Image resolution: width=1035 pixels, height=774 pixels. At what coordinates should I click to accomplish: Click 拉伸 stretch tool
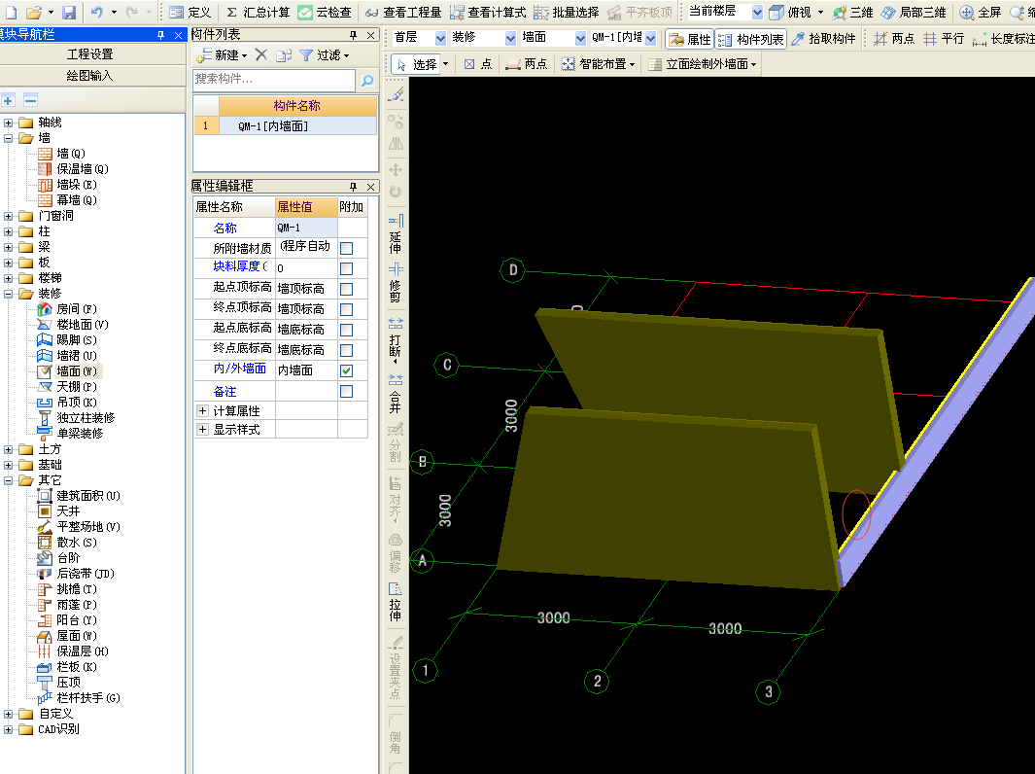pyautogui.click(x=396, y=601)
